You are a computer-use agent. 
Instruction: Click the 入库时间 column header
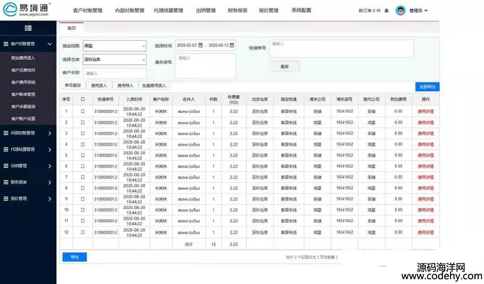click(134, 100)
